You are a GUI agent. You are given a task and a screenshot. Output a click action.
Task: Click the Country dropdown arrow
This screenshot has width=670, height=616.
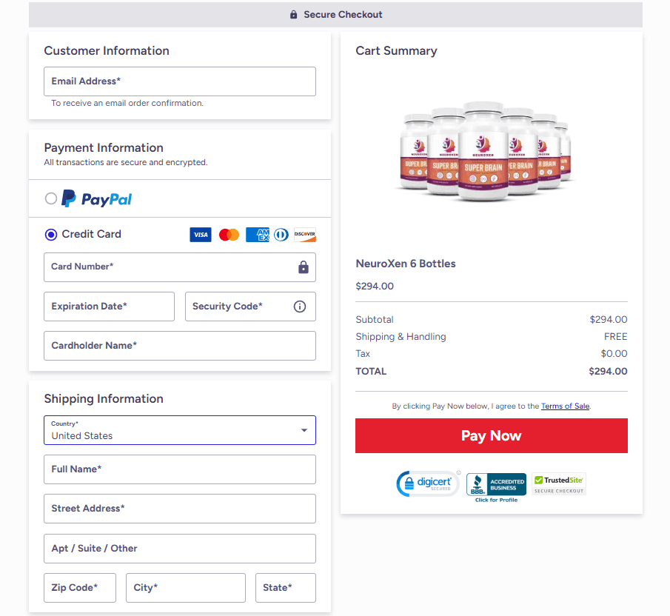tap(304, 429)
